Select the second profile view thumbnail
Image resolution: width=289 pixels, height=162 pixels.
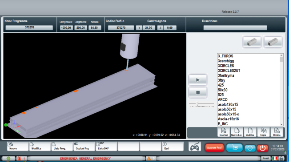point(273,42)
